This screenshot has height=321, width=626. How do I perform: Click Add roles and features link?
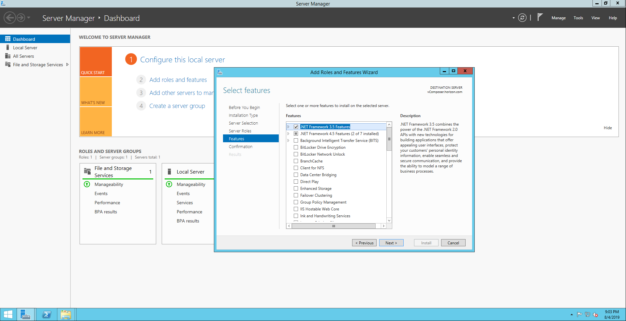click(178, 80)
